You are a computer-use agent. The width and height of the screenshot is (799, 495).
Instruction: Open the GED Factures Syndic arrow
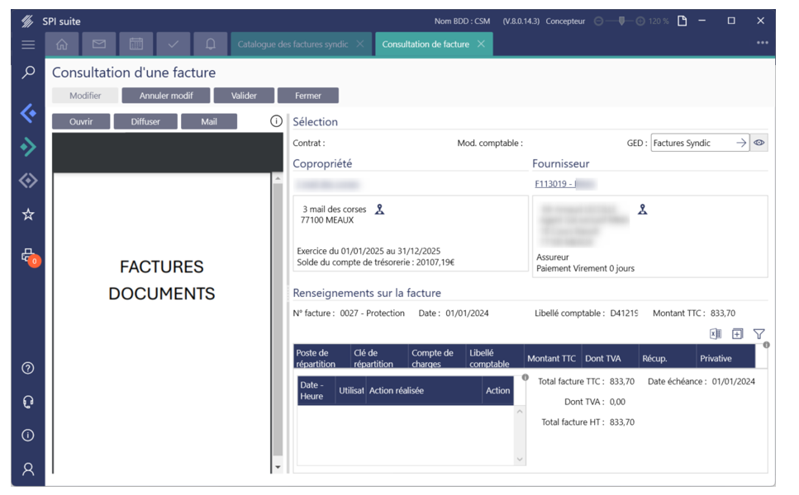point(741,143)
